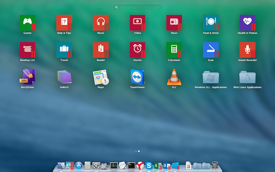Click the Windows Start icon in the Dock
The height and width of the screenshot is (172, 275).
(175, 165)
